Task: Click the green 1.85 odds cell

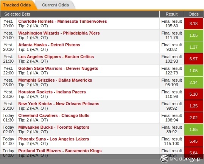Action: (194, 129)
